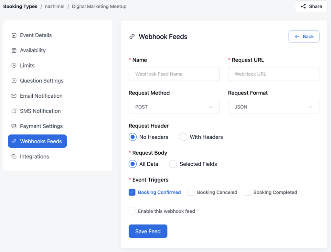Screen dimensions: 331x252
Task: Choose Selected Fields for Request Body
Action: (x=173, y=164)
